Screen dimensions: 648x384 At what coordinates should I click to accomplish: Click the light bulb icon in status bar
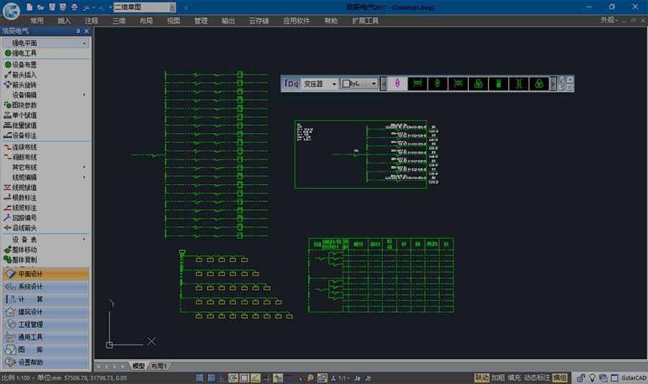(592, 378)
